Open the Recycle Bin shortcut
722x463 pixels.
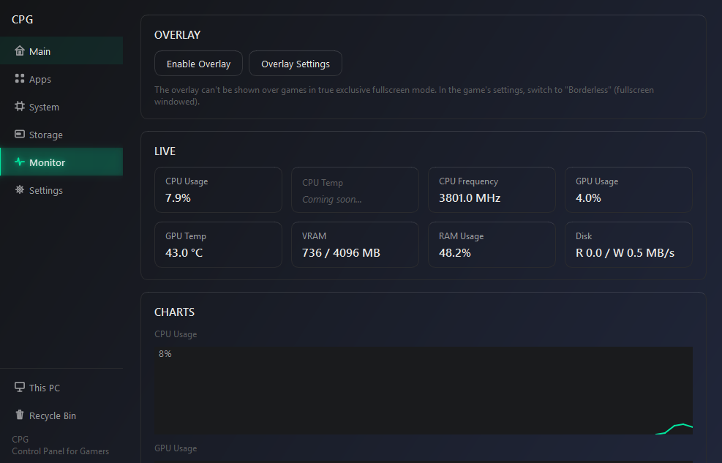(61, 415)
